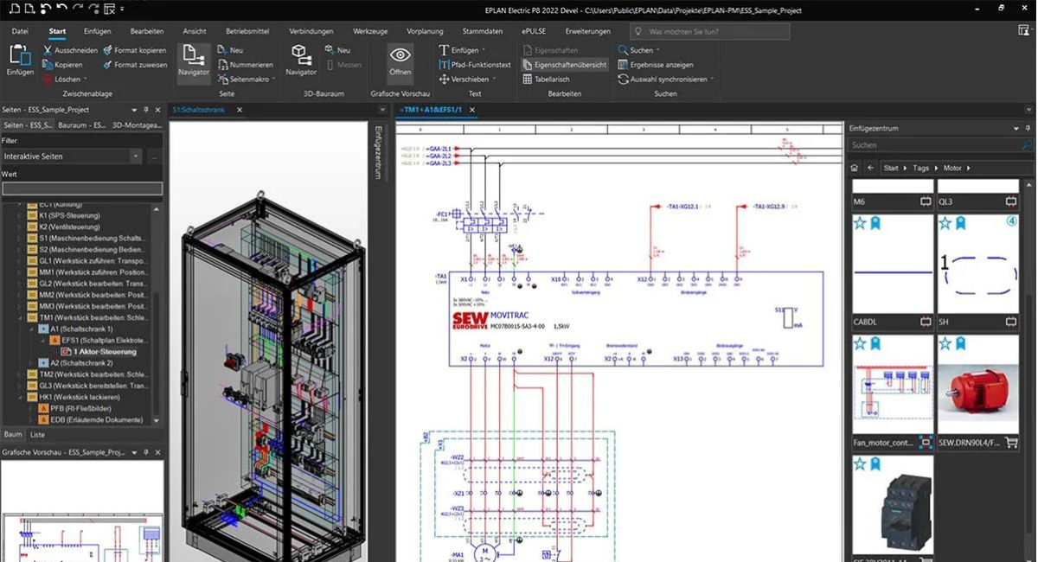Open the Seite Navigator
This screenshot has width=1038, height=562.
click(194, 60)
